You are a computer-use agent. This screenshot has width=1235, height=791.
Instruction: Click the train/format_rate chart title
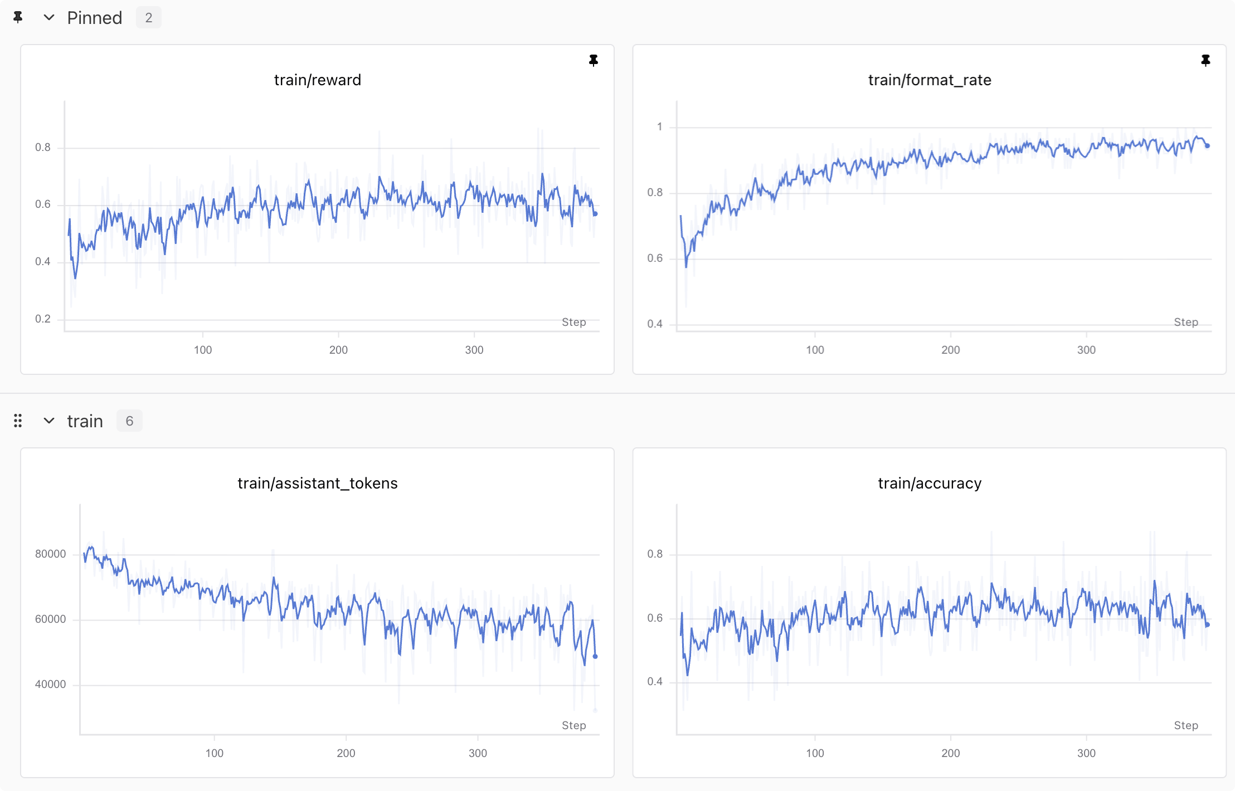coord(930,80)
